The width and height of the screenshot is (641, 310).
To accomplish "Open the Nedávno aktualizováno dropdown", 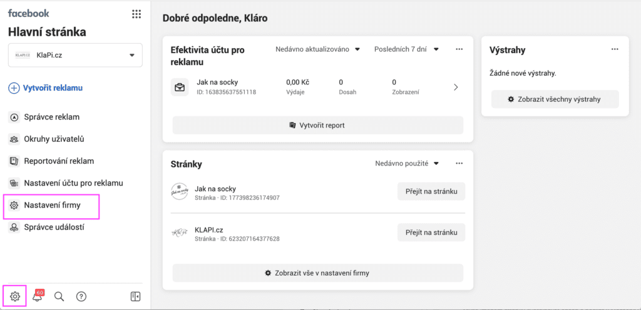I will [x=318, y=49].
